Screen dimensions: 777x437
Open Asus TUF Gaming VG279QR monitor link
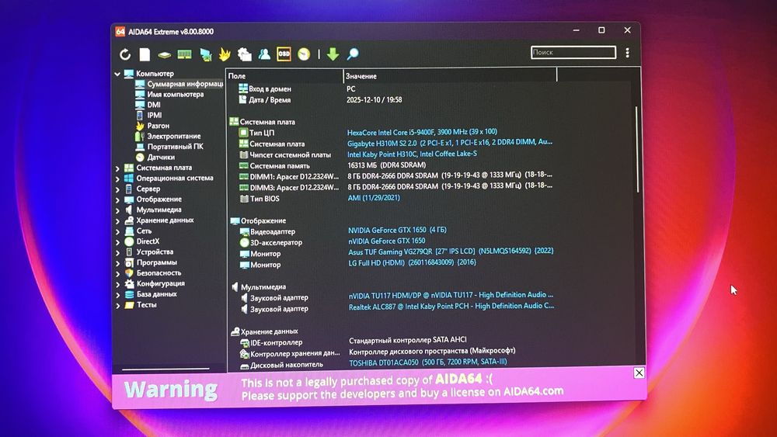coord(451,251)
